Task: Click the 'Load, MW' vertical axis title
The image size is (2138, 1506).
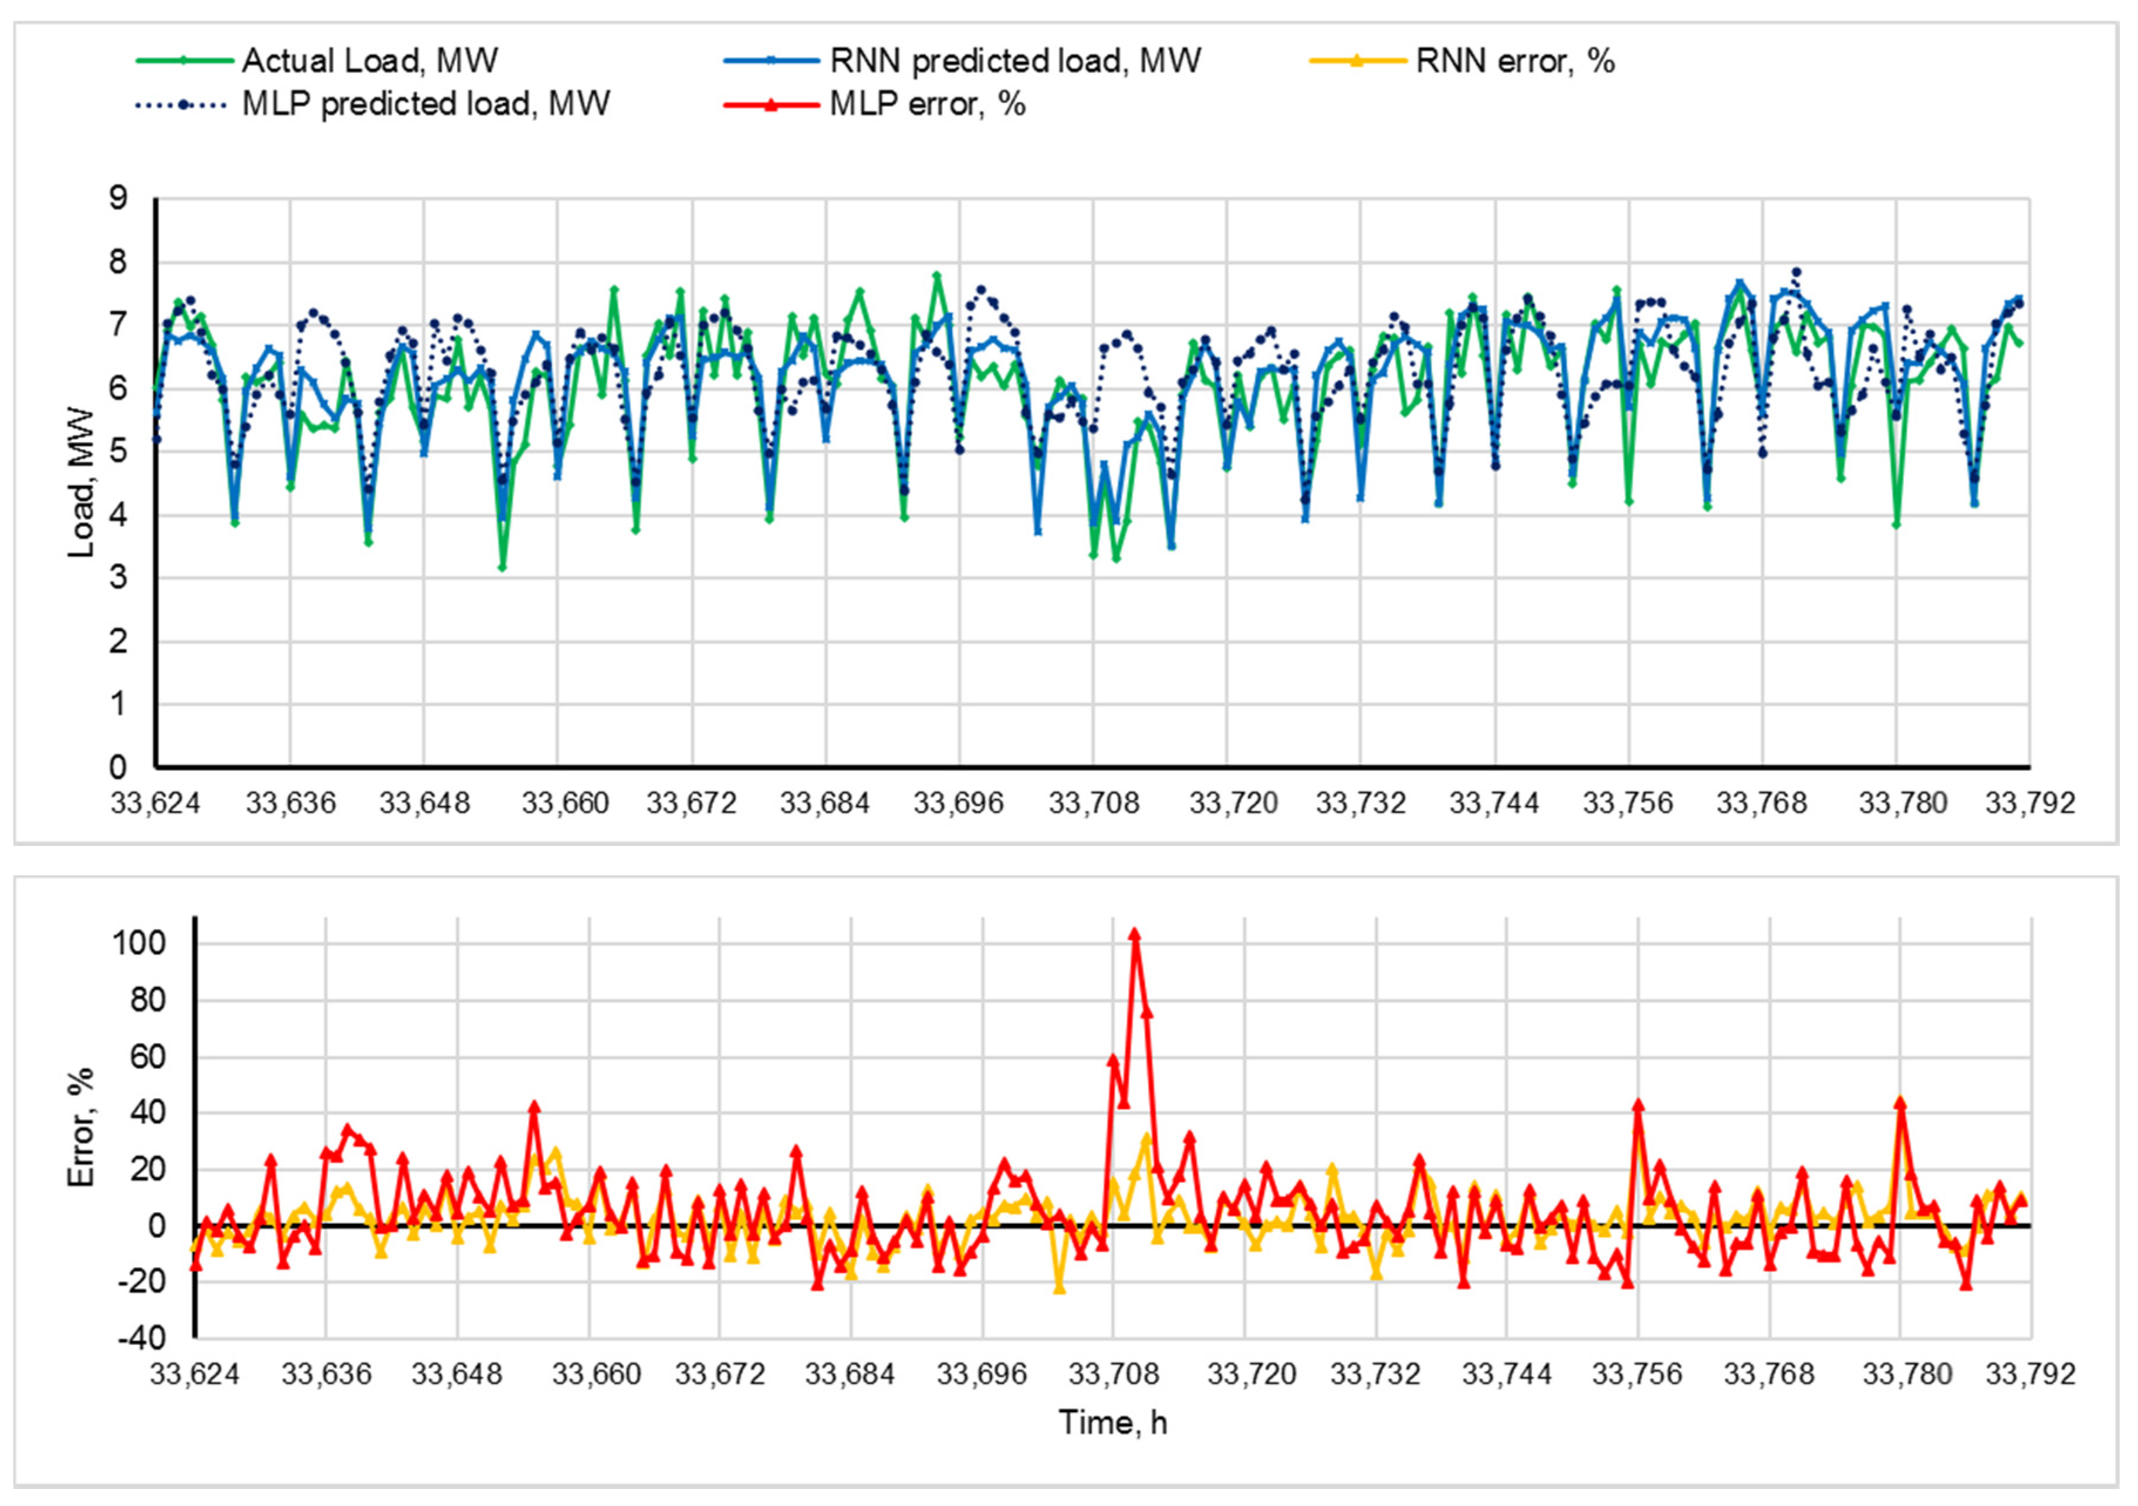Action: pyautogui.click(x=82, y=482)
